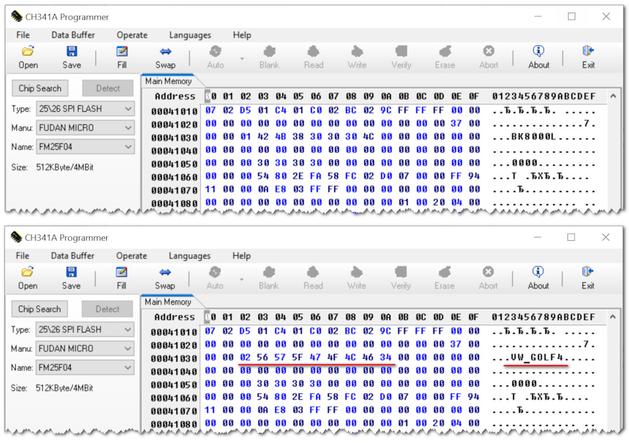Viewport: 629px width, 443px height.
Task: Click Read chip icon in the bottom window
Action: click(x=313, y=278)
